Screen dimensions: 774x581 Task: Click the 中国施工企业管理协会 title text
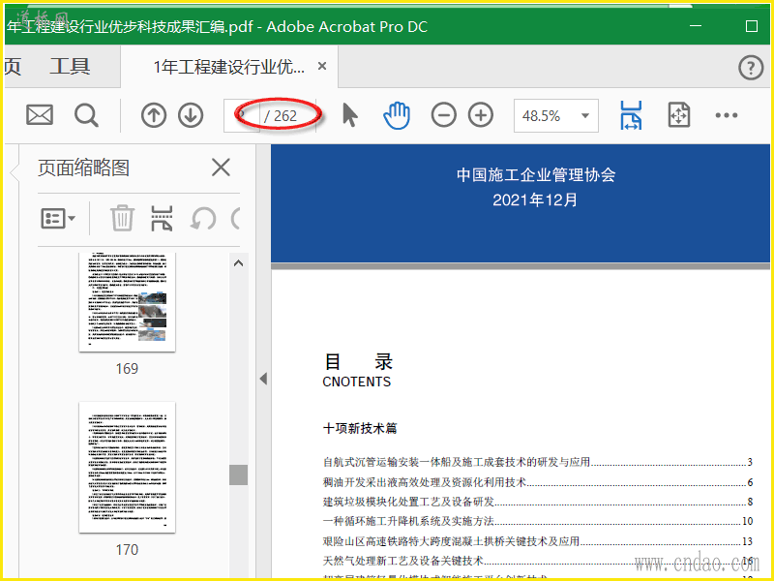pos(536,175)
